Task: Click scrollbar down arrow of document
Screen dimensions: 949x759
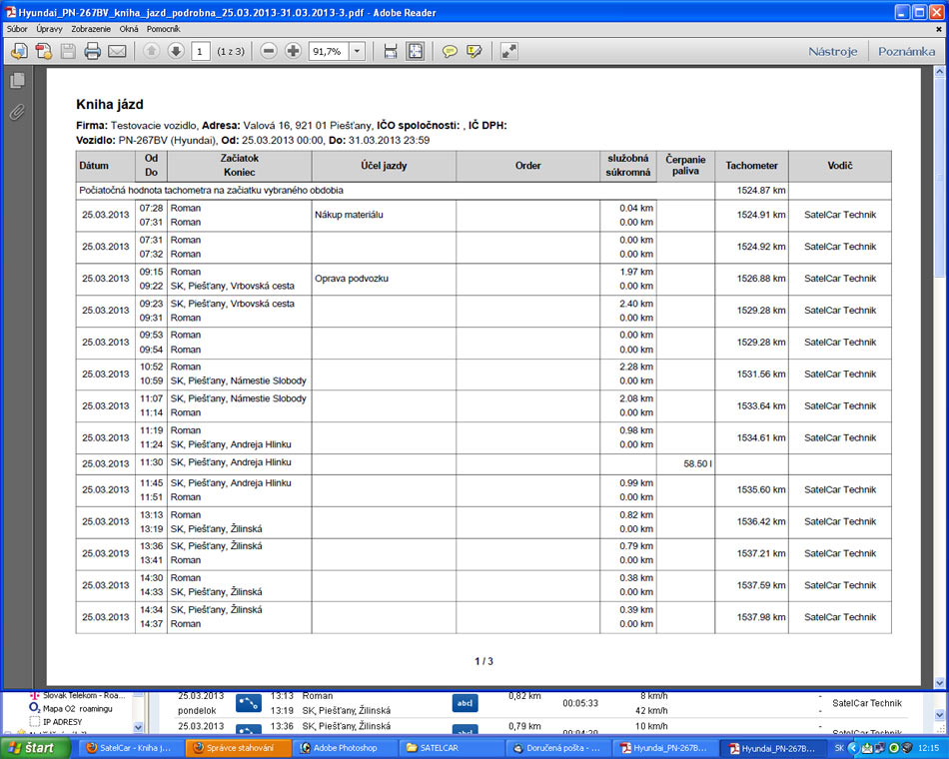Action: coord(939,682)
